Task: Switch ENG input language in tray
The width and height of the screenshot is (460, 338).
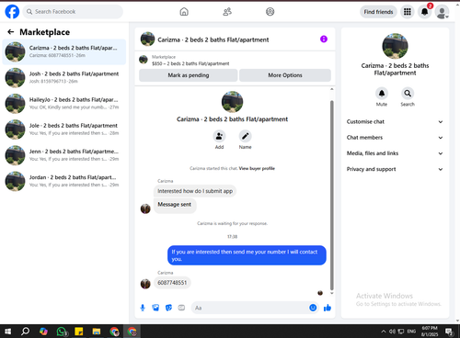Action: click(x=411, y=332)
